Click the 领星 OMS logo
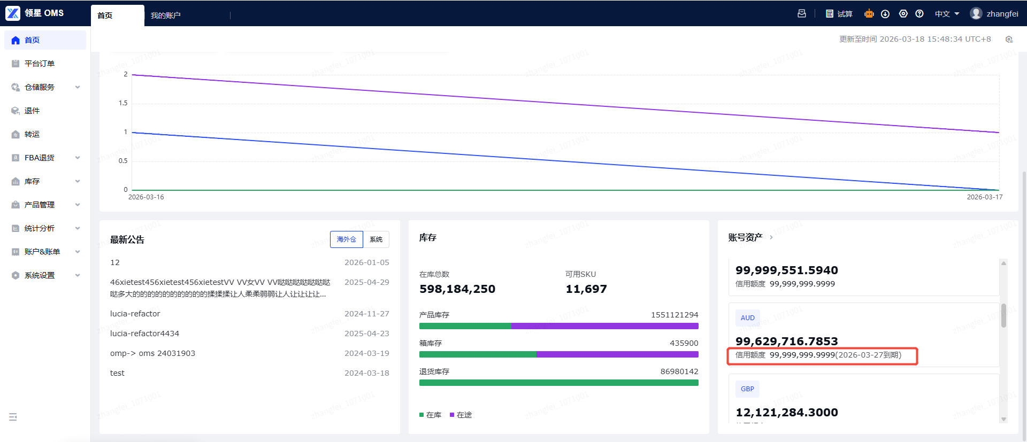Viewport: 1027px width, 442px height. (x=35, y=13)
